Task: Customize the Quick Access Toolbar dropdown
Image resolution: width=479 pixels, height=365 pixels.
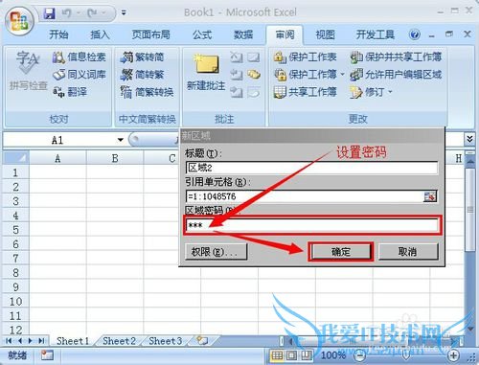Action: click(x=124, y=13)
